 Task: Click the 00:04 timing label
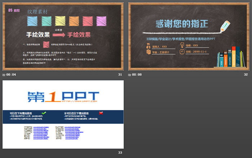tap(11, 75)
